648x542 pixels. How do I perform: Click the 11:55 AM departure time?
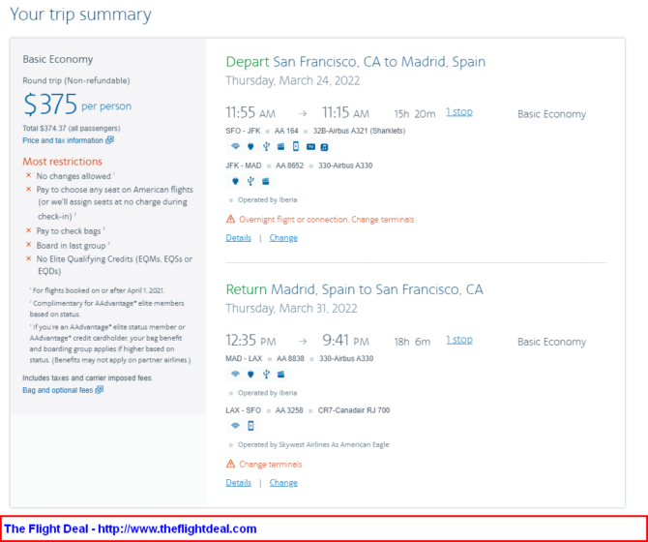[x=250, y=112]
